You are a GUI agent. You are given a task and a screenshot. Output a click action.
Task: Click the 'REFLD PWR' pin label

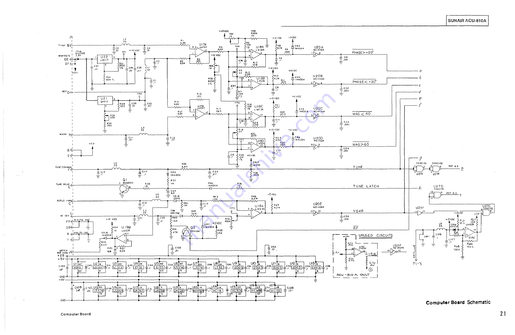click(64, 201)
